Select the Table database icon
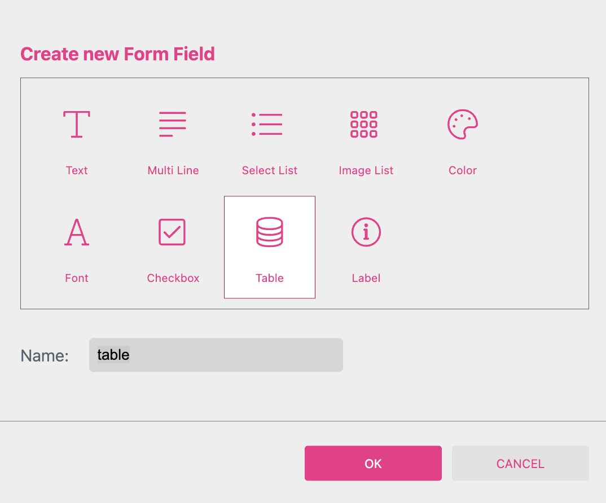 (x=270, y=232)
